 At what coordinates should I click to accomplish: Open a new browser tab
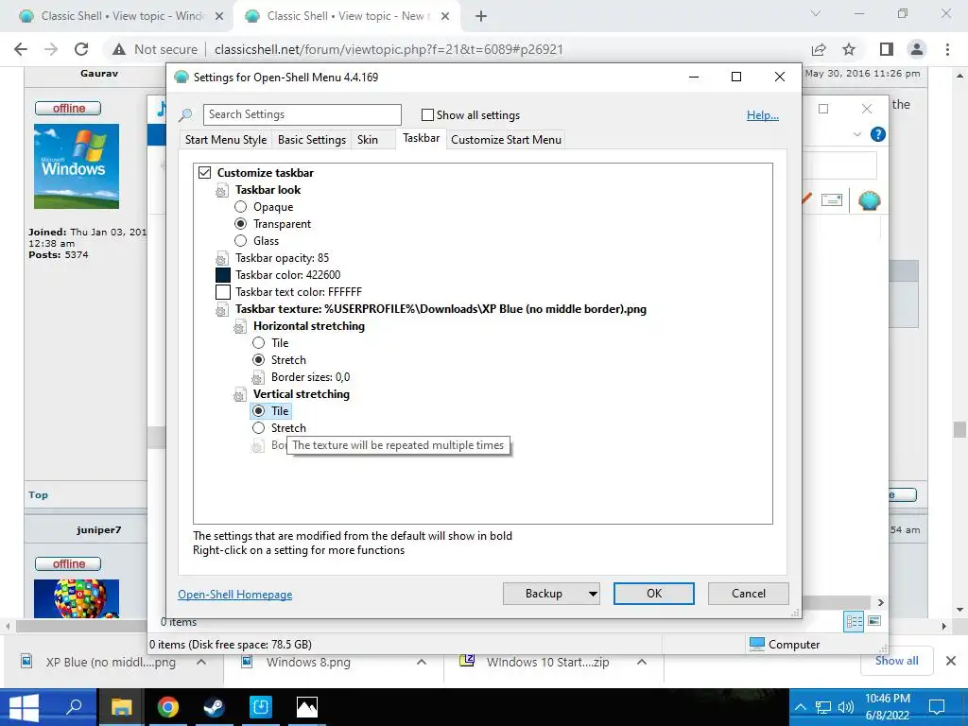(481, 17)
